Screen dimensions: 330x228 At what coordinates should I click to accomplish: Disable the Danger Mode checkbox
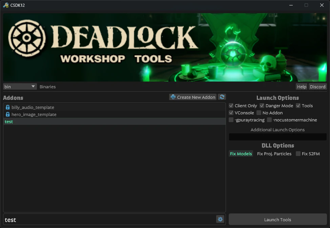click(262, 106)
